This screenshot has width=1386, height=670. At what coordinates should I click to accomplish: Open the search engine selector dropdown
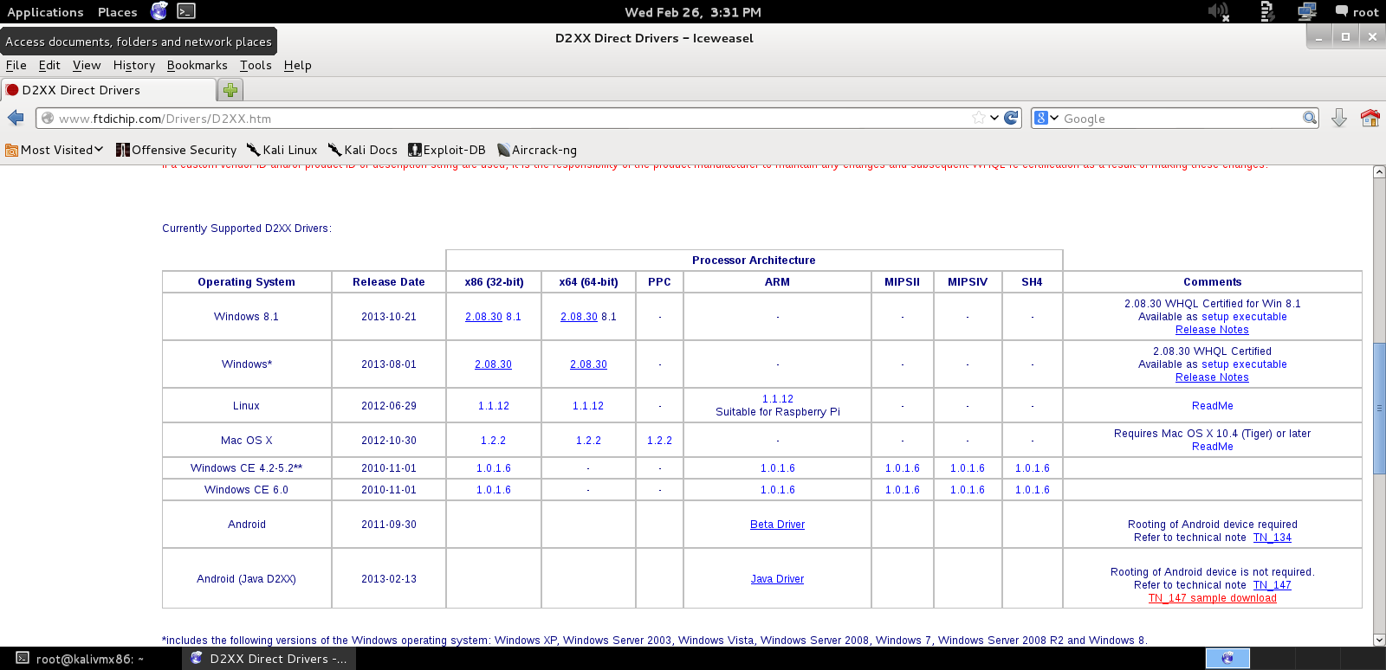click(1046, 118)
